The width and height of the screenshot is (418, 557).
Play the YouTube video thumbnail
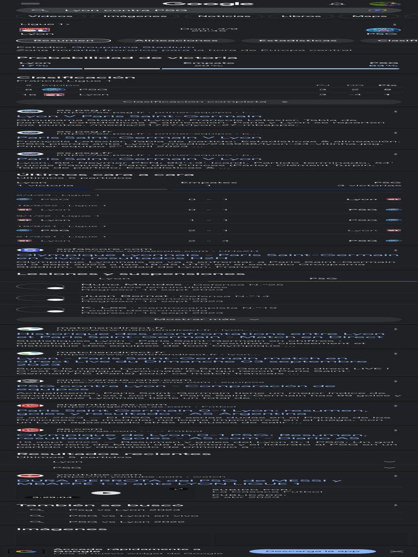click(x=106, y=493)
